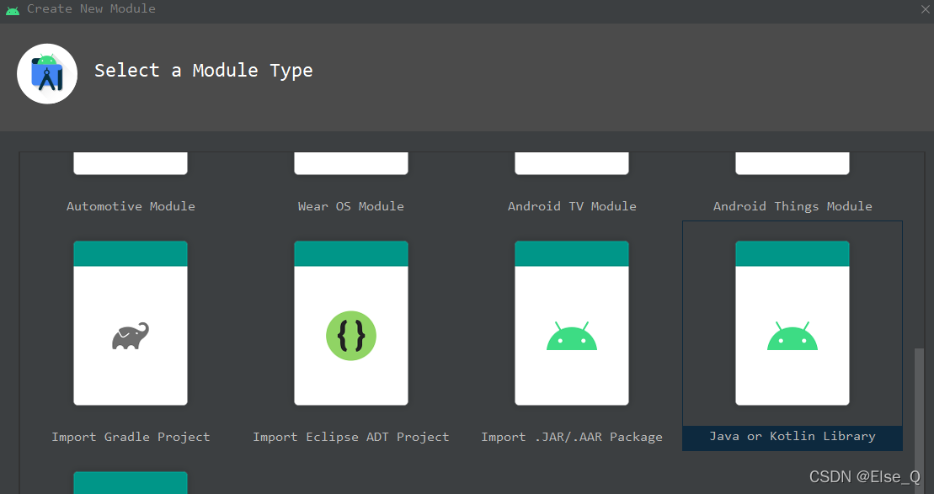Select Android Things Module label
This screenshot has height=494, width=934.
click(793, 206)
